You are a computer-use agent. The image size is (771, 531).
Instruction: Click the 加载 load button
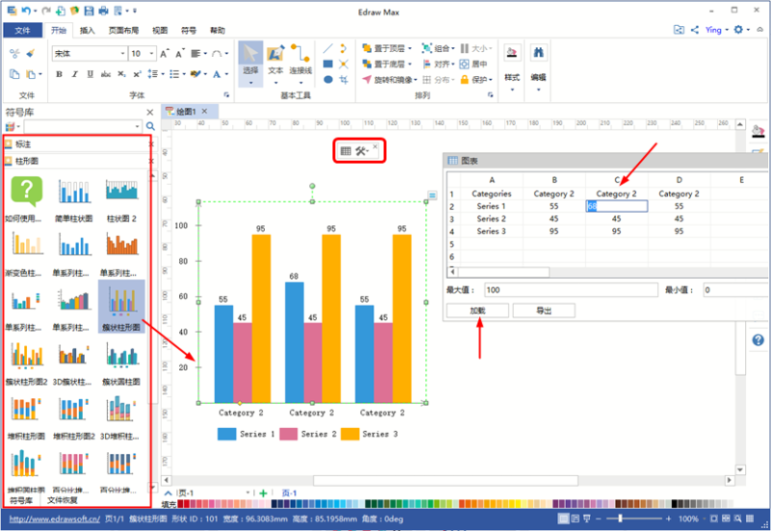(x=478, y=310)
